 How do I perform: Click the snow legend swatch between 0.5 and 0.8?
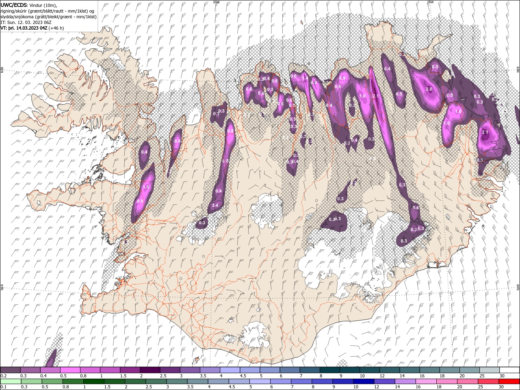[x=71, y=370]
